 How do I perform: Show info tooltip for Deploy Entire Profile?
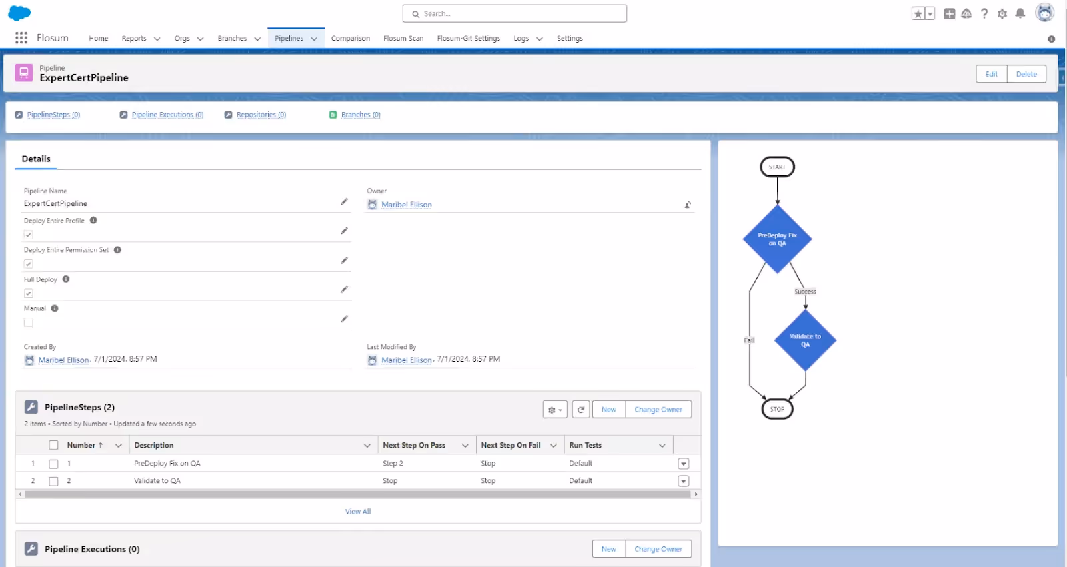point(93,220)
